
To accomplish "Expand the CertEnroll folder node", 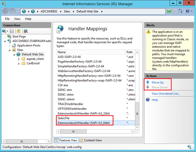I will 19,63.
